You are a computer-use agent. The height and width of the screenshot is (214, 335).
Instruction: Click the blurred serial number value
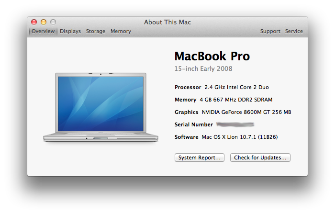click(x=235, y=124)
